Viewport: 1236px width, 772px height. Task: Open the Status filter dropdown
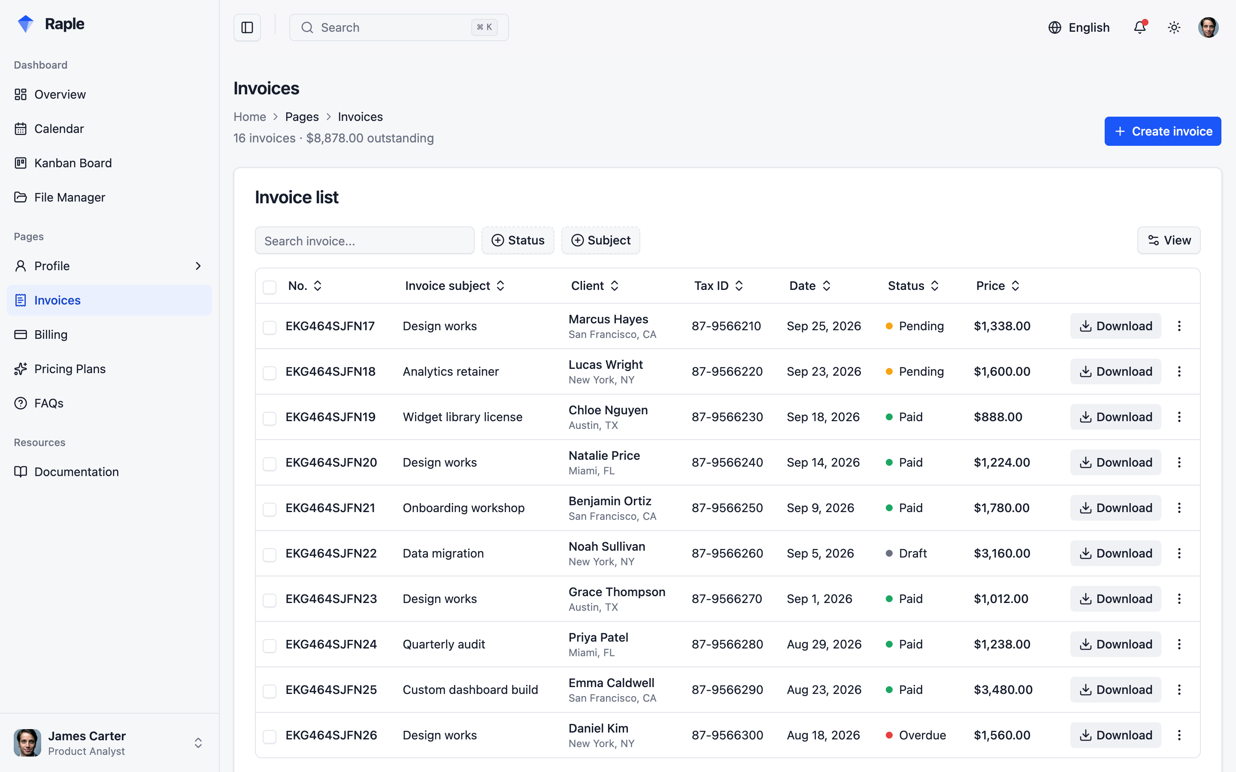click(518, 241)
